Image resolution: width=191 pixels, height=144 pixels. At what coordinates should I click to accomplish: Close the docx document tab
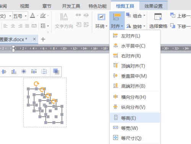[34, 39]
